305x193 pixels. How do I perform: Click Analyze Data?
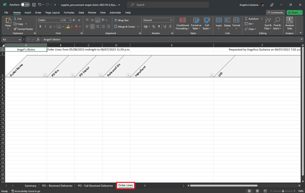(x=289, y=23)
